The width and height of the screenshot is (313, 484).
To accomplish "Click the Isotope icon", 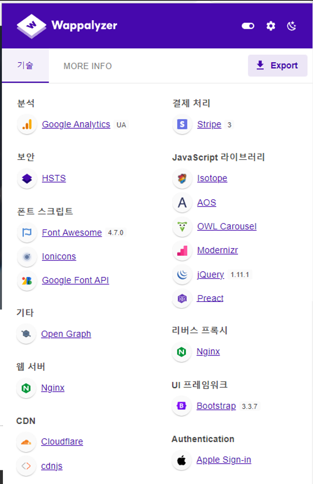I will click(x=182, y=179).
